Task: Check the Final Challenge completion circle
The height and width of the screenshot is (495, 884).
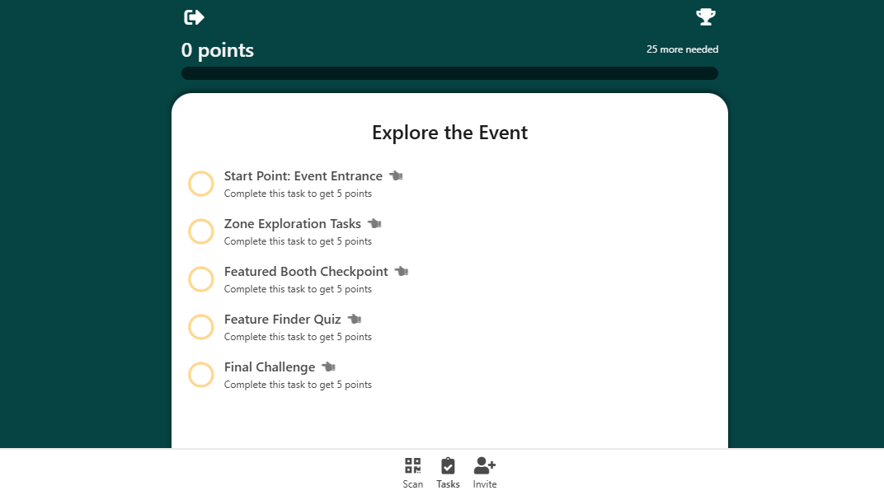Action: [x=201, y=375]
